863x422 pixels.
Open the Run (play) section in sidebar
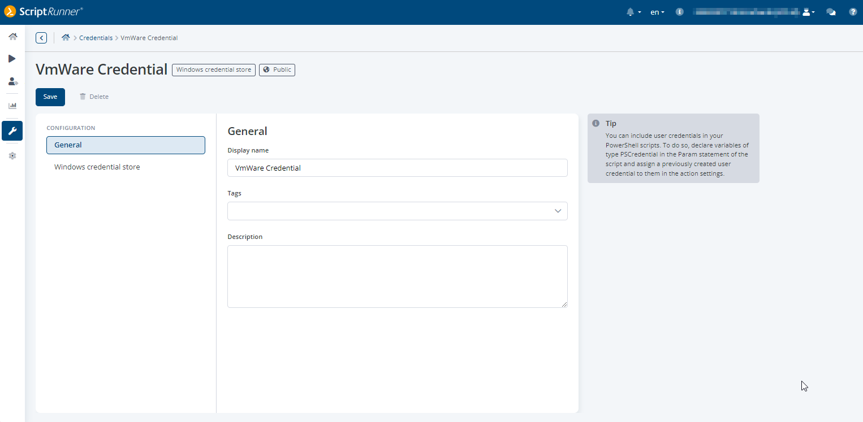tap(12, 59)
